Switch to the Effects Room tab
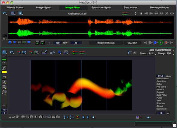The image size is (177, 128). pyautogui.click(x=15, y=7)
